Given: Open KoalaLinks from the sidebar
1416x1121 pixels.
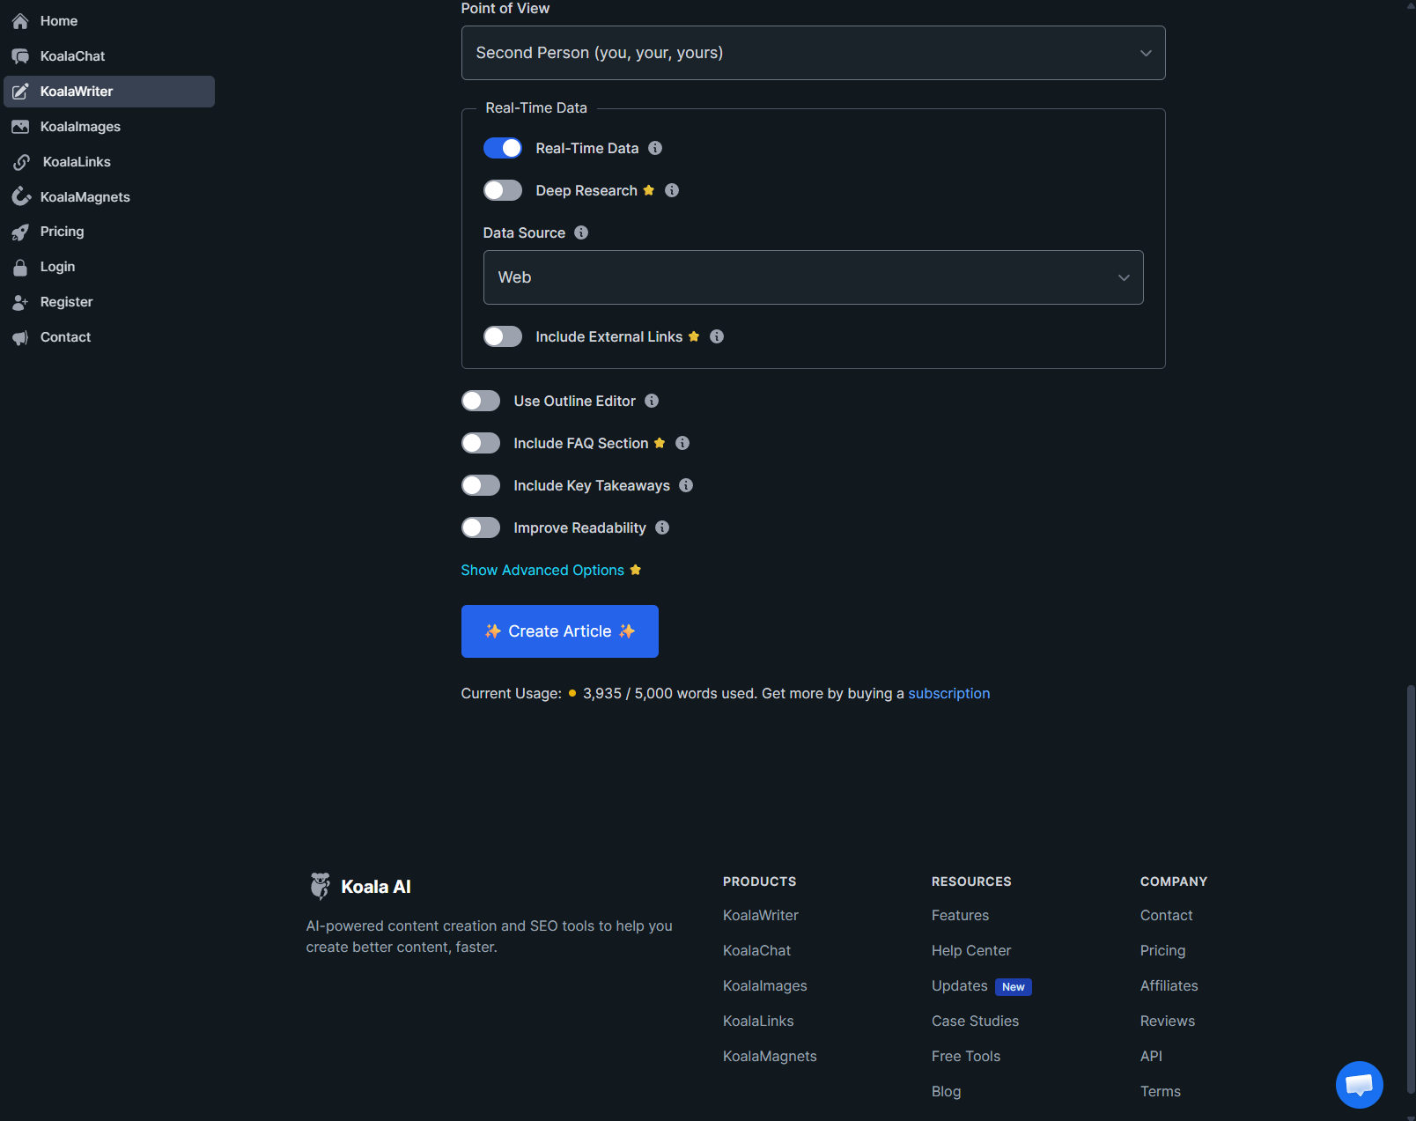Looking at the screenshot, I should point(109,162).
